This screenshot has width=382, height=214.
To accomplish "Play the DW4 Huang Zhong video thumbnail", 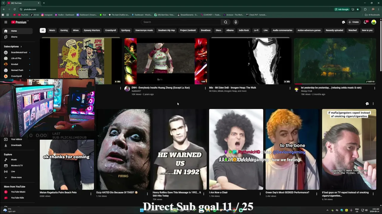I will [166, 61].
